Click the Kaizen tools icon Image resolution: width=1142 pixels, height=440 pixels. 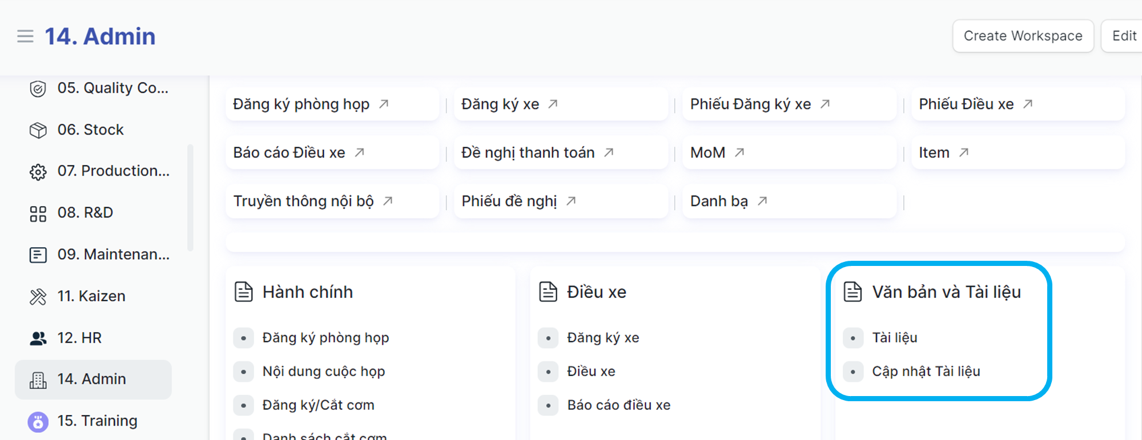pos(38,297)
